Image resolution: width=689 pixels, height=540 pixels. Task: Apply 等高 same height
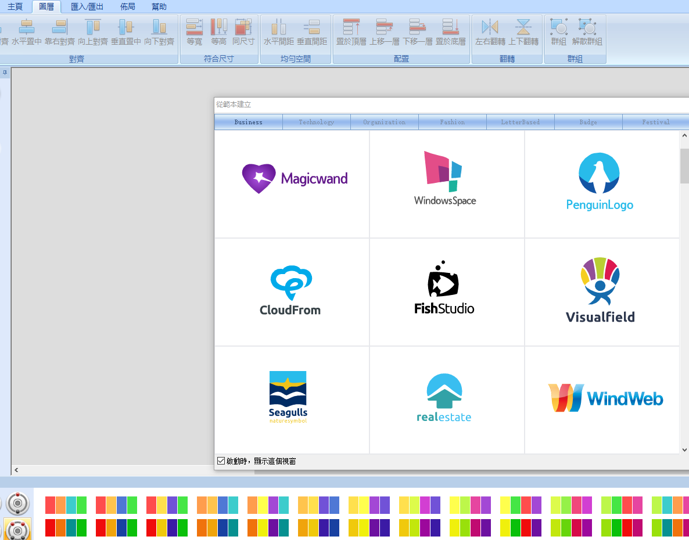point(219,32)
